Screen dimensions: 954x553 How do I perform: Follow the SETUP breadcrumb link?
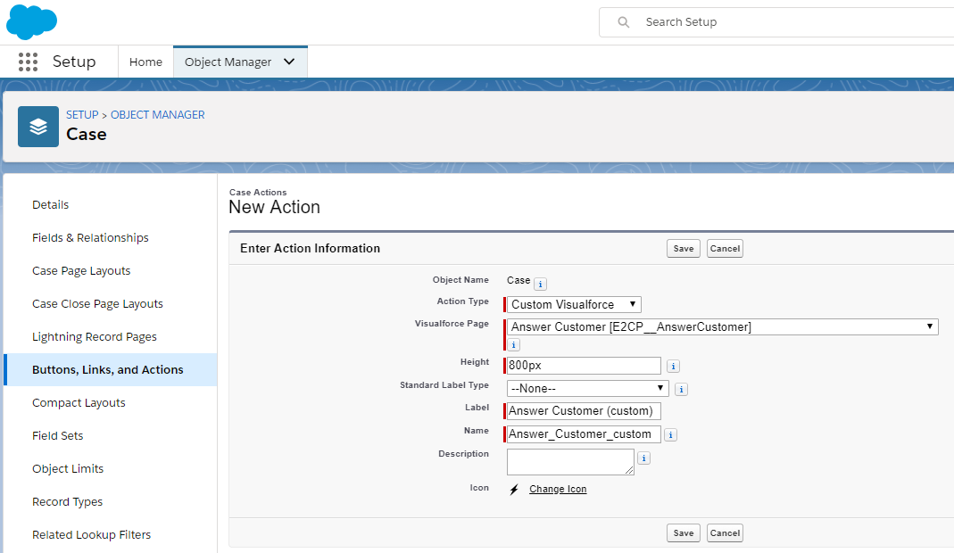coord(82,115)
